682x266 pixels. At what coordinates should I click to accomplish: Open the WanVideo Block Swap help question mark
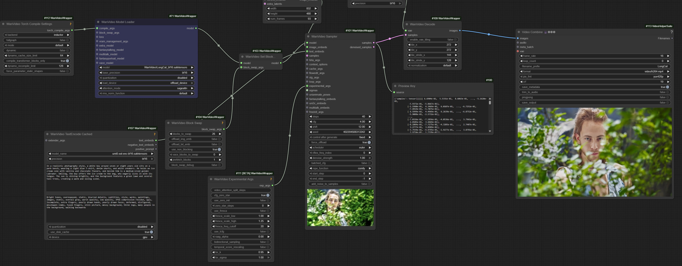tap(222, 123)
